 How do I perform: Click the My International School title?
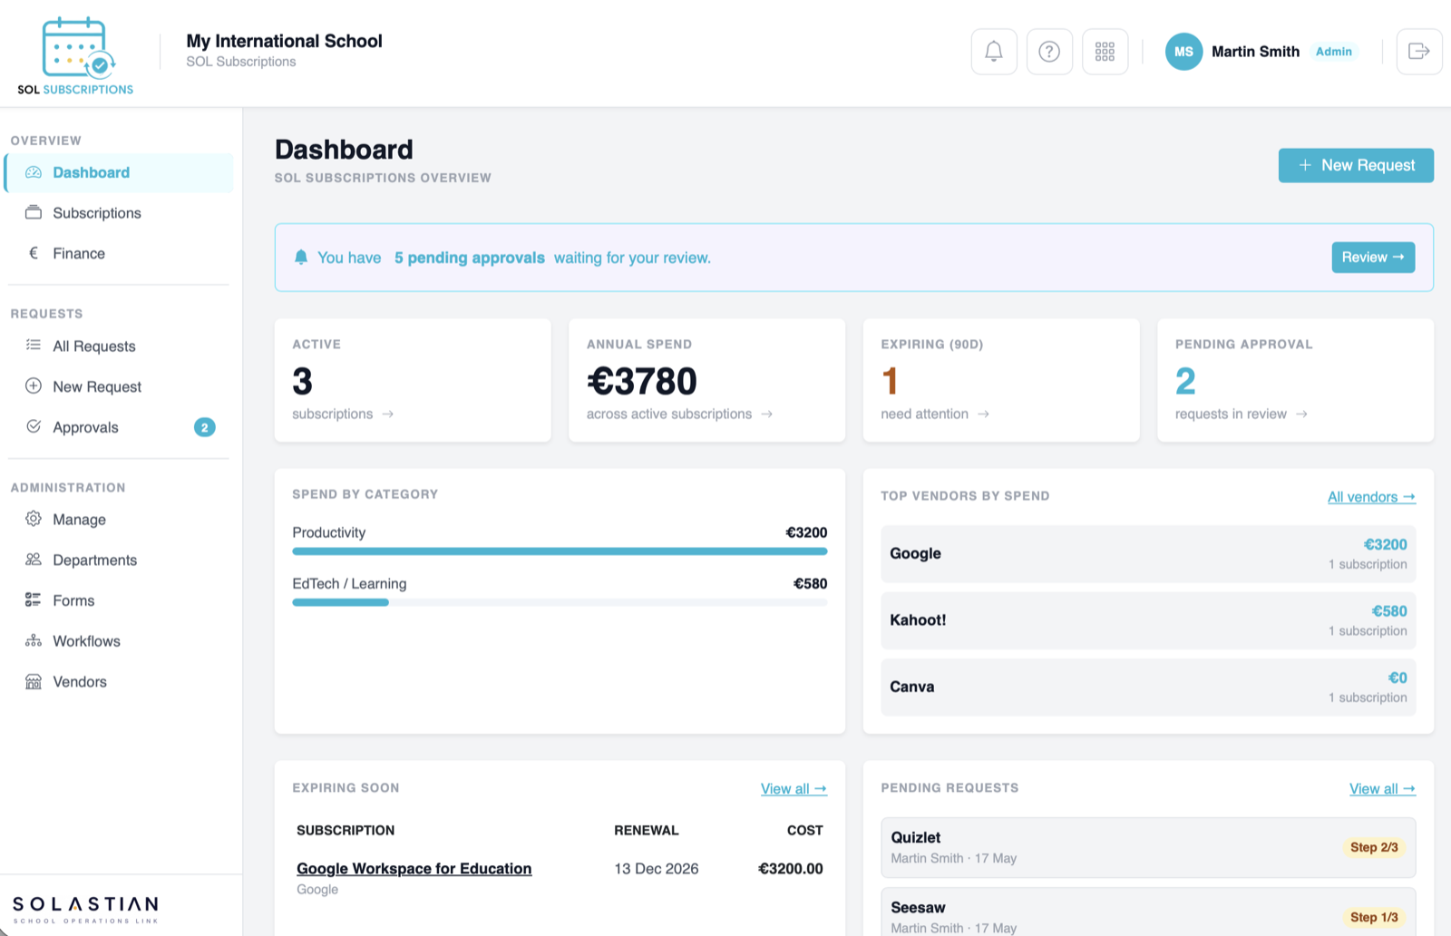click(x=284, y=41)
